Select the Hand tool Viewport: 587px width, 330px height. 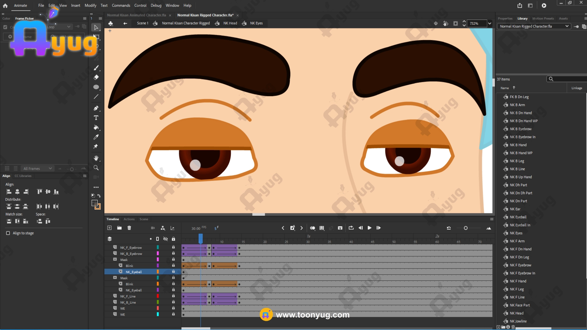click(x=96, y=158)
